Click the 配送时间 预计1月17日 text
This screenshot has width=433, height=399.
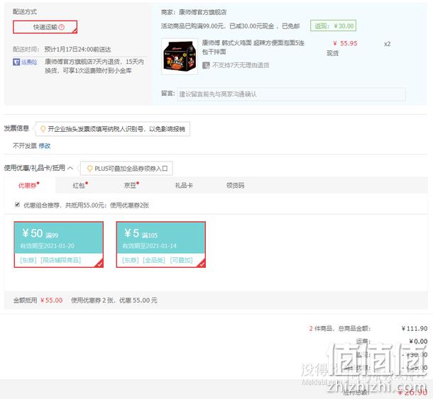click(x=77, y=50)
